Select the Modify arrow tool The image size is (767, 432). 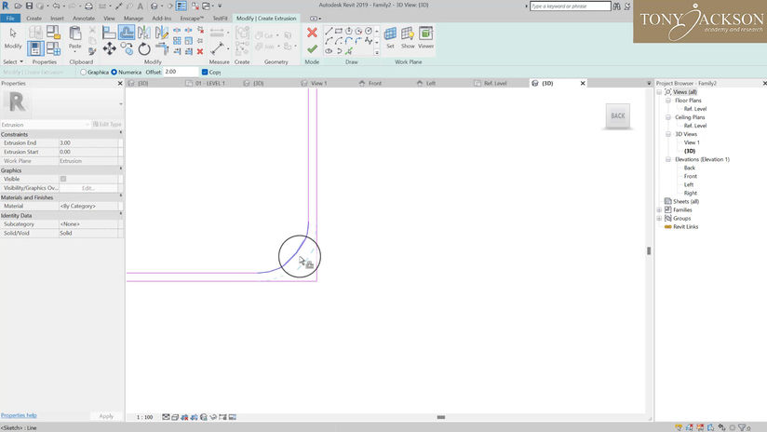tap(13, 37)
